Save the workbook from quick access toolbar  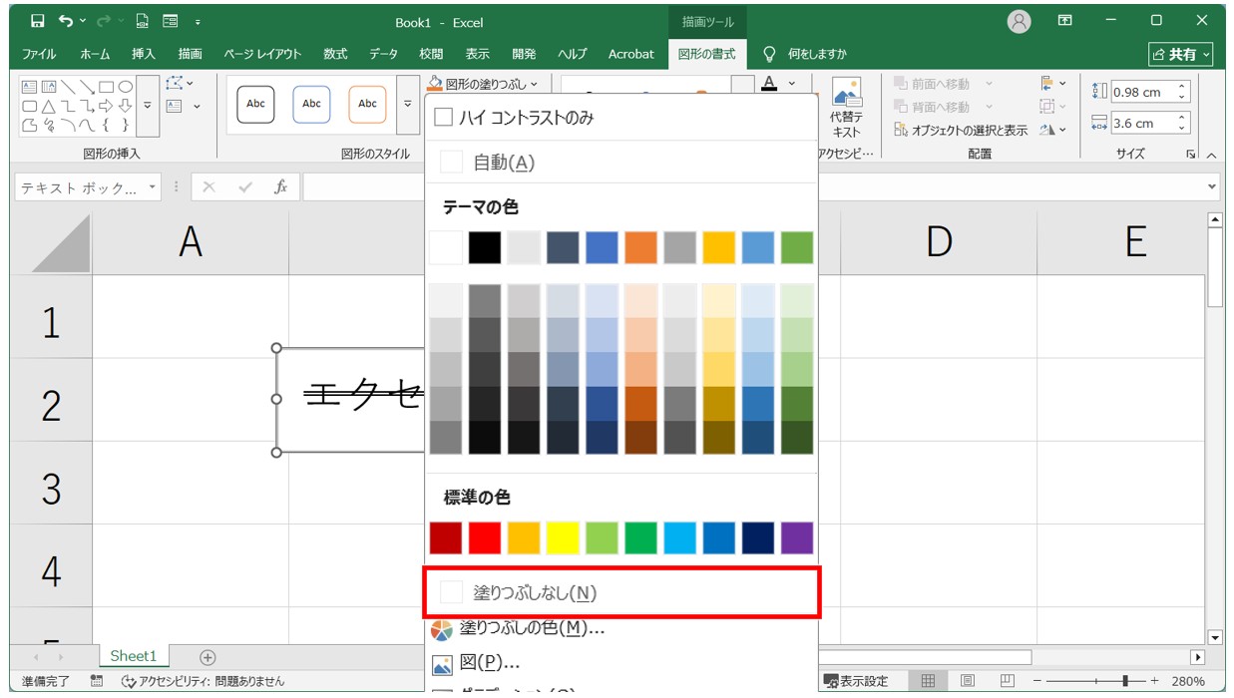tap(38, 21)
